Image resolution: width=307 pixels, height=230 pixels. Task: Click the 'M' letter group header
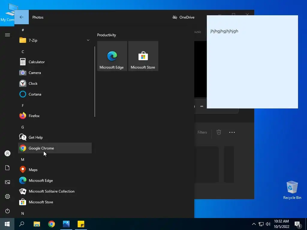click(x=23, y=160)
